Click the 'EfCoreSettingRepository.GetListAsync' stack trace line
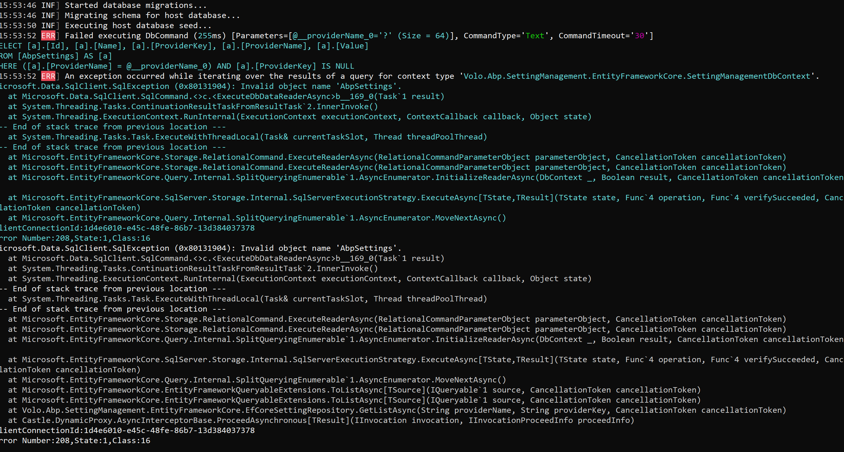 click(331, 410)
